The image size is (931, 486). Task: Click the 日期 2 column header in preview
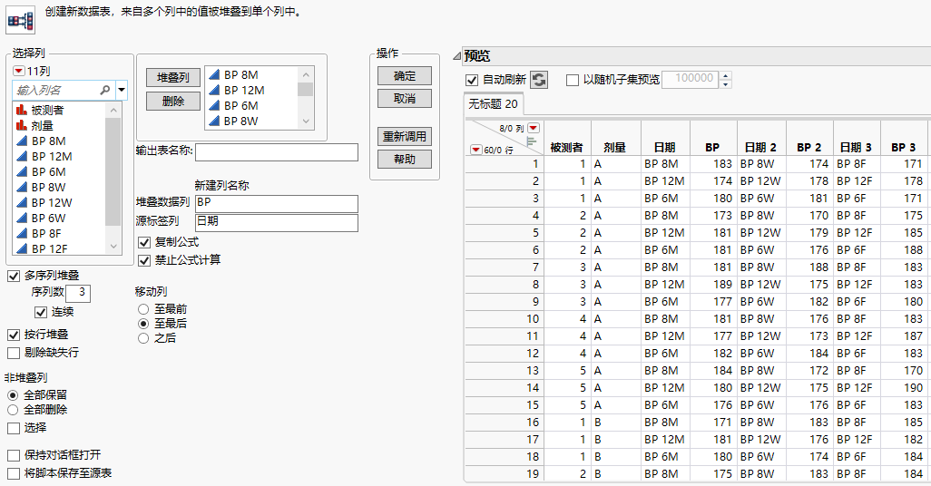click(x=761, y=148)
